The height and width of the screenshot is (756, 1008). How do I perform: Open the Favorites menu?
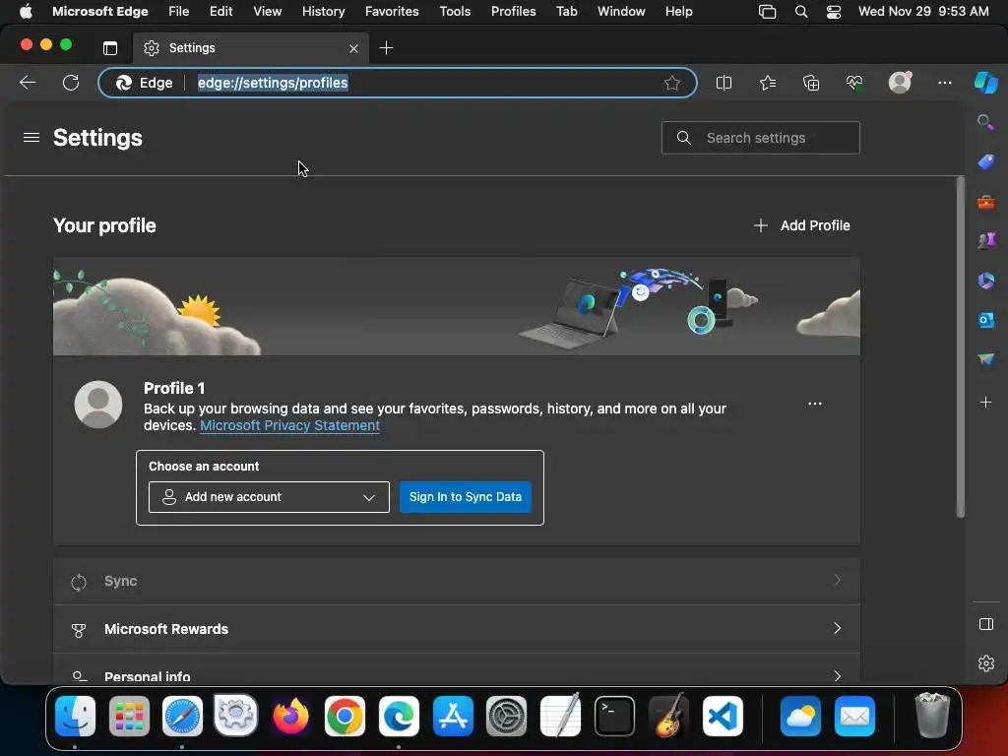(x=392, y=12)
